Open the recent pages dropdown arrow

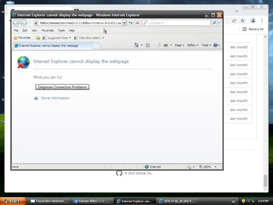[x=29, y=23]
